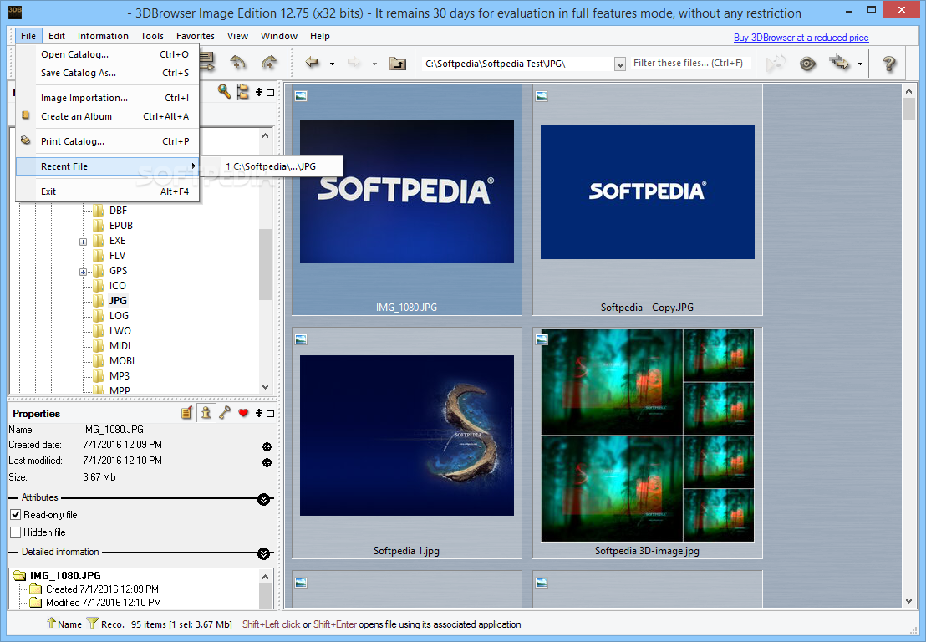Click the help question mark icon
This screenshot has width=926, height=642.
[888, 64]
